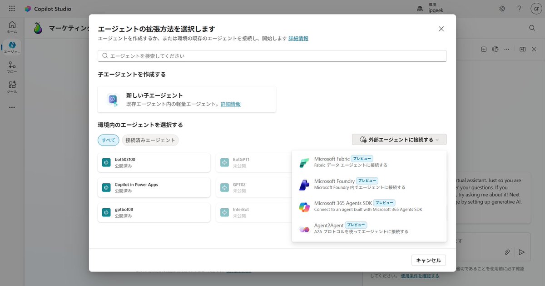Open Flows in the sidebar

[x=12, y=67]
